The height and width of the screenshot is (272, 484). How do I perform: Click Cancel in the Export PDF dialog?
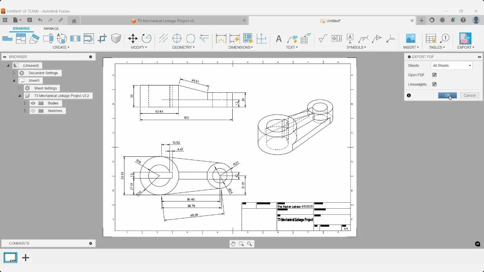[x=469, y=96]
